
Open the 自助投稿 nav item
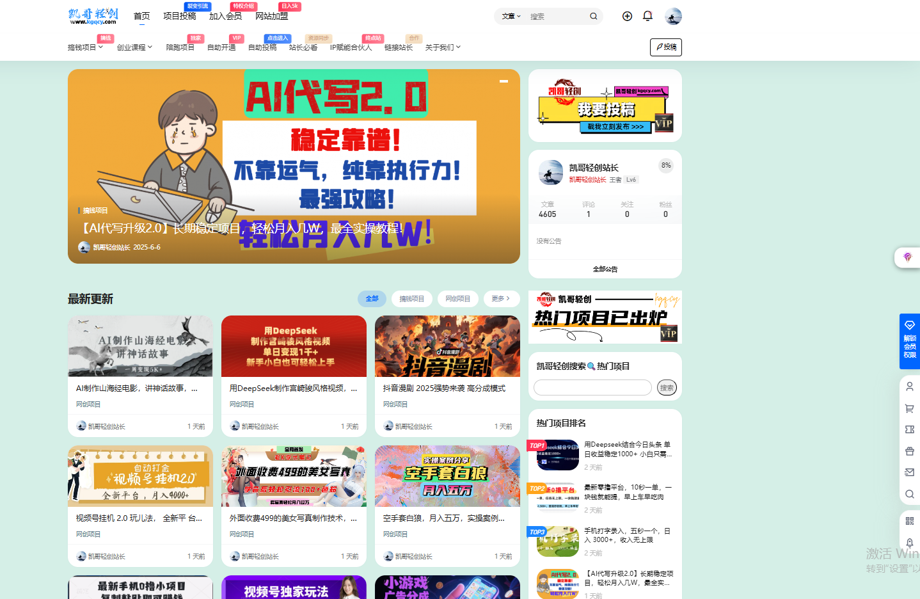(x=262, y=47)
